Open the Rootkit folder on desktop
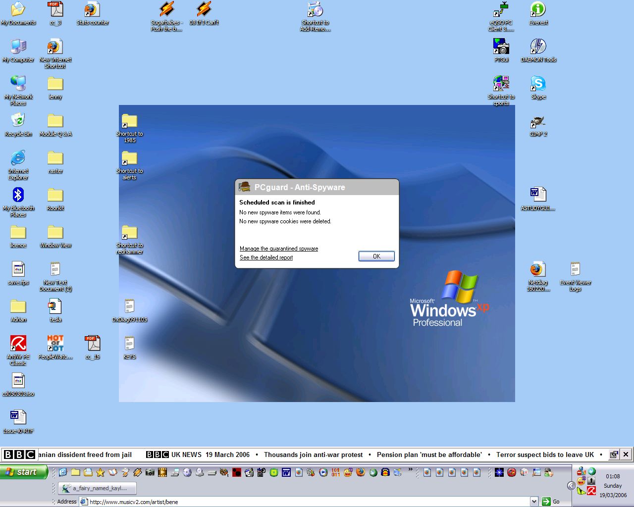634x507 pixels. (55, 200)
